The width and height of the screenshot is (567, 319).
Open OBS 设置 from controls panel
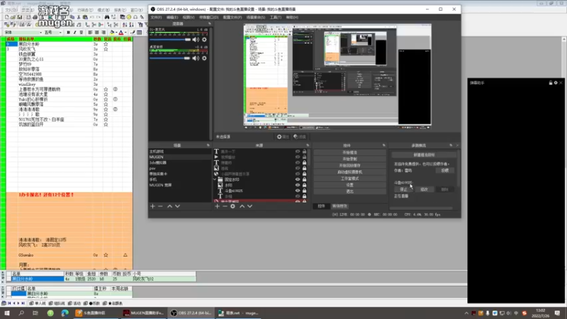tap(349, 185)
